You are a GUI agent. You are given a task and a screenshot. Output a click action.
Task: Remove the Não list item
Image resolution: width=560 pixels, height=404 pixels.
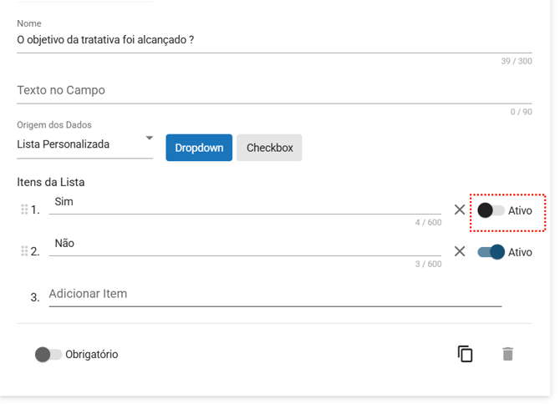point(459,251)
